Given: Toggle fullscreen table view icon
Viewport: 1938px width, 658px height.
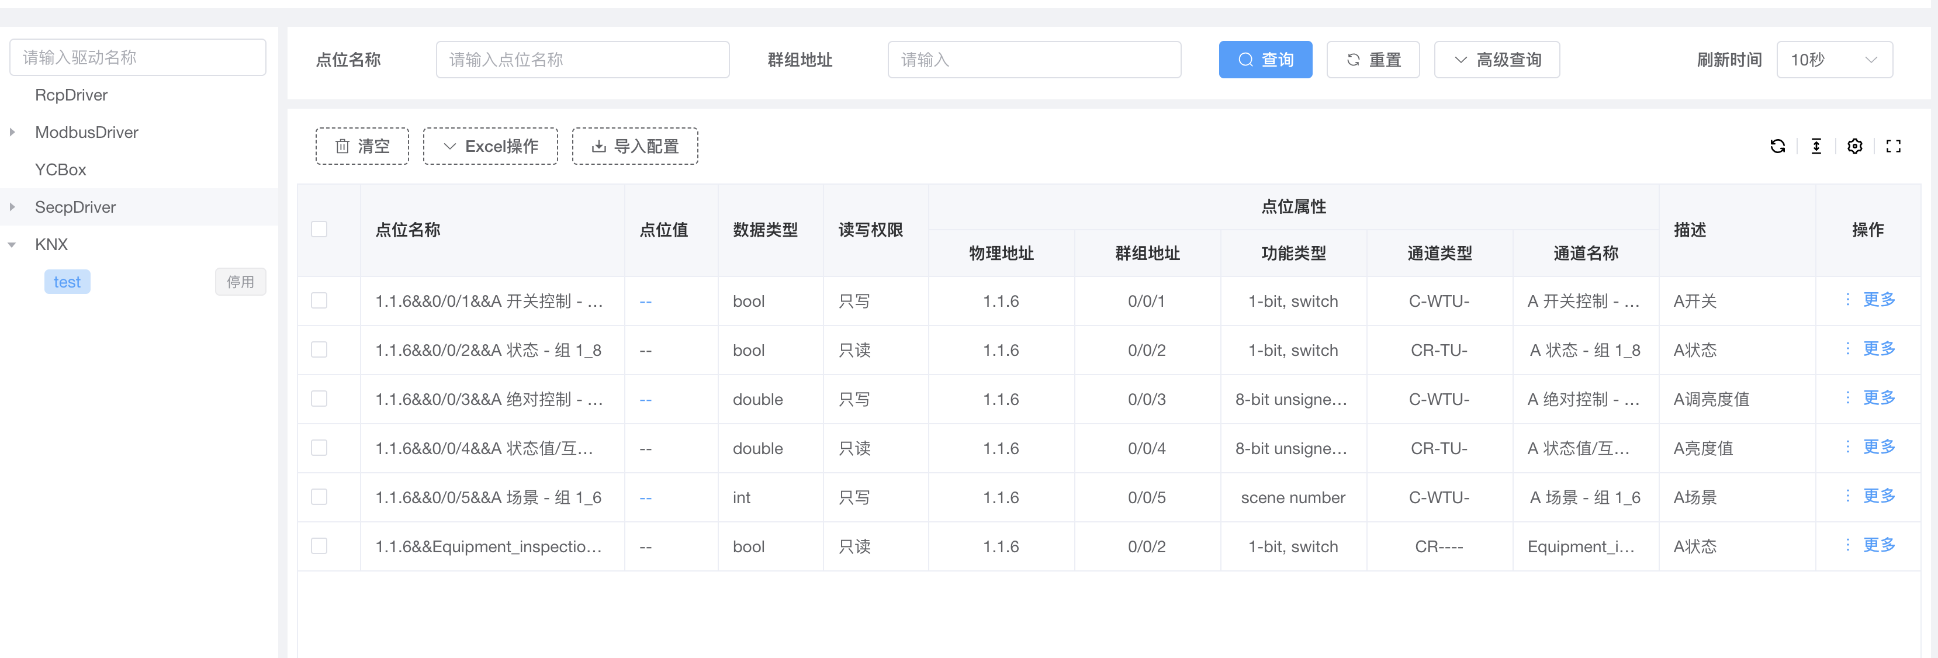Looking at the screenshot, I should [x=1893, y=146].
